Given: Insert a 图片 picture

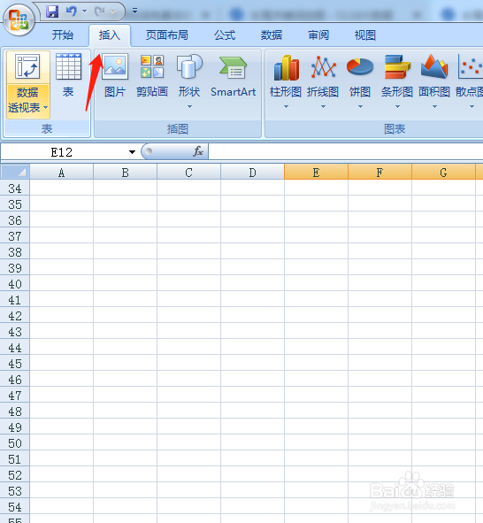Looking at the screenshot, I should (x=115, y=75).
